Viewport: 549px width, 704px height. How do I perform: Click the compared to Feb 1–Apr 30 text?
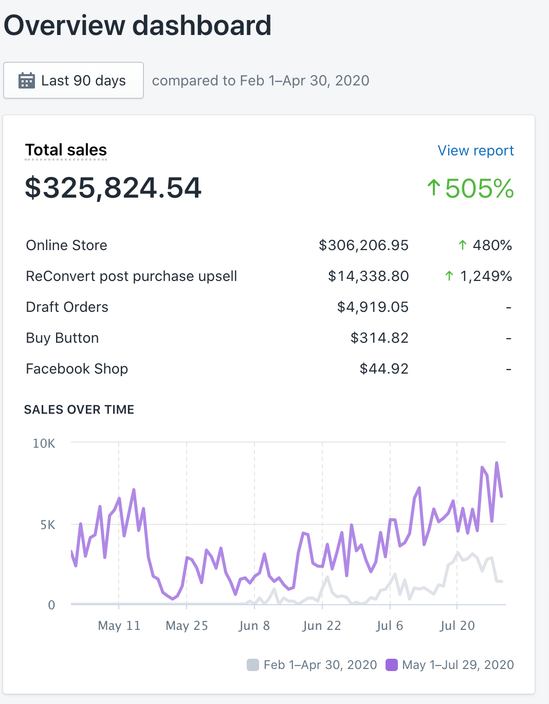pos(261,80)
